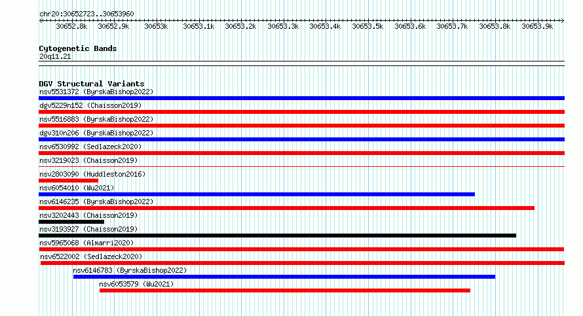Click ruler position 30653.8k

point(495,26)
